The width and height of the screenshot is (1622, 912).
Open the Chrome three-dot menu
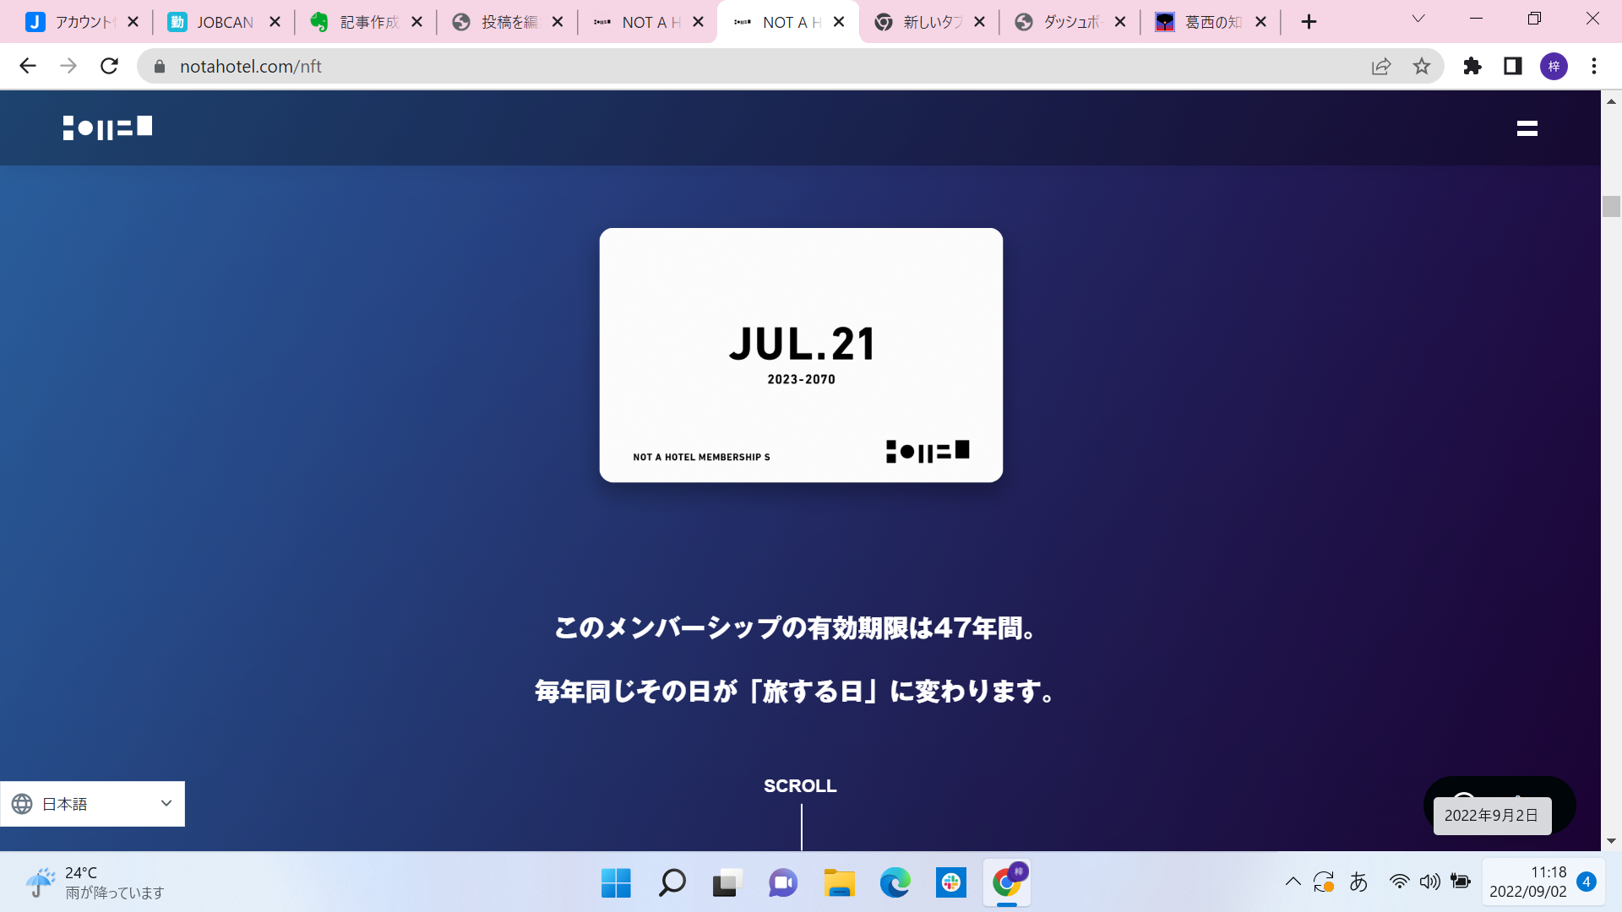(x=1594, y=66)
